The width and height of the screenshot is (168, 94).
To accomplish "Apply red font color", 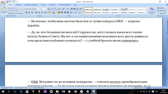I will pyautogui.click(x=54, y=13).
